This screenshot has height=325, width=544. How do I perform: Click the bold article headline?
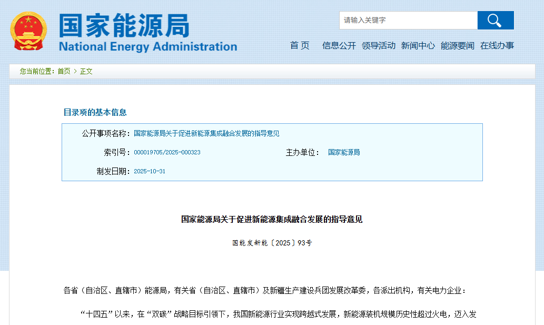coord(272,220)
